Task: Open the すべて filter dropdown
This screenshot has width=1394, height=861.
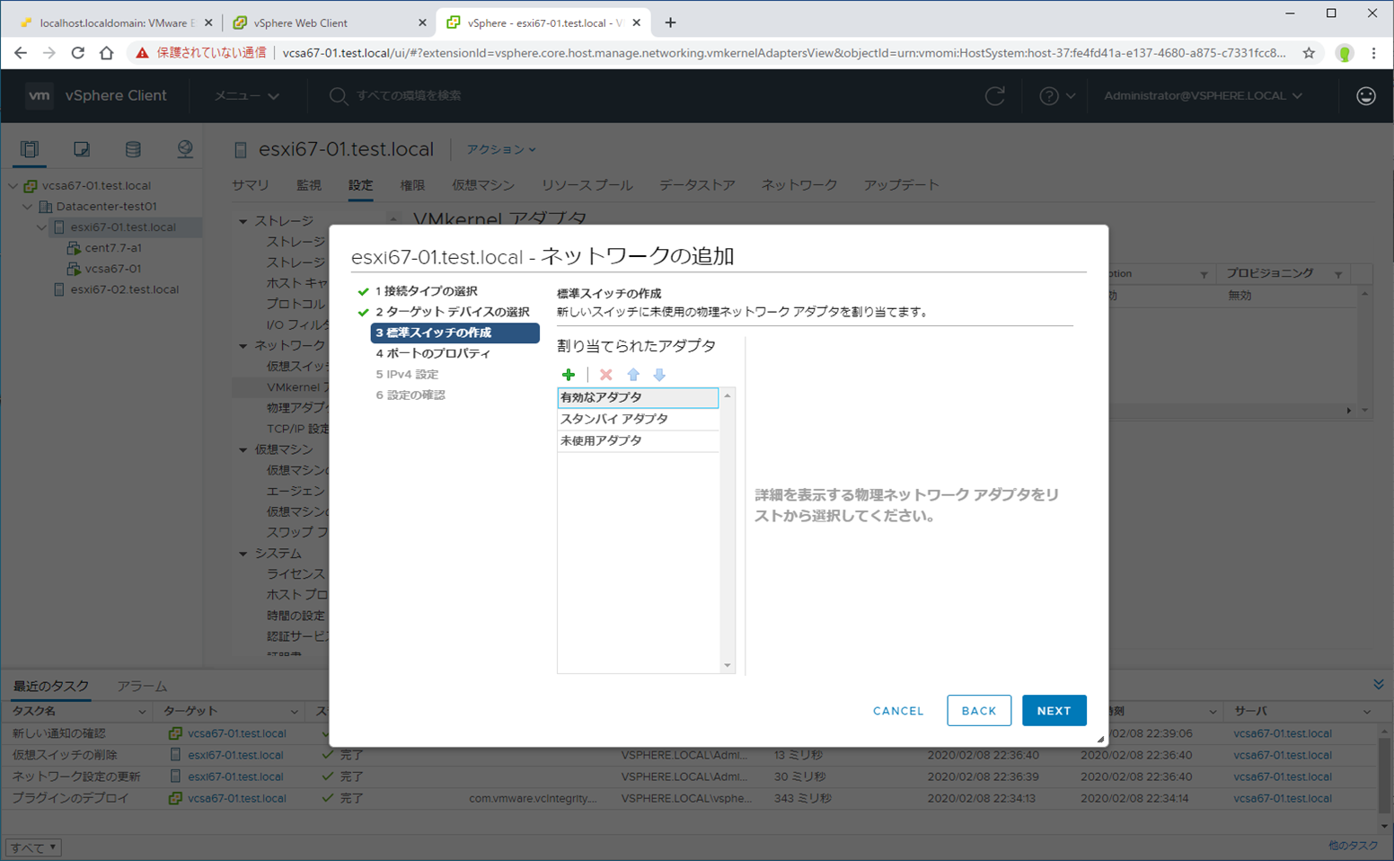Action: coord(33,847)
